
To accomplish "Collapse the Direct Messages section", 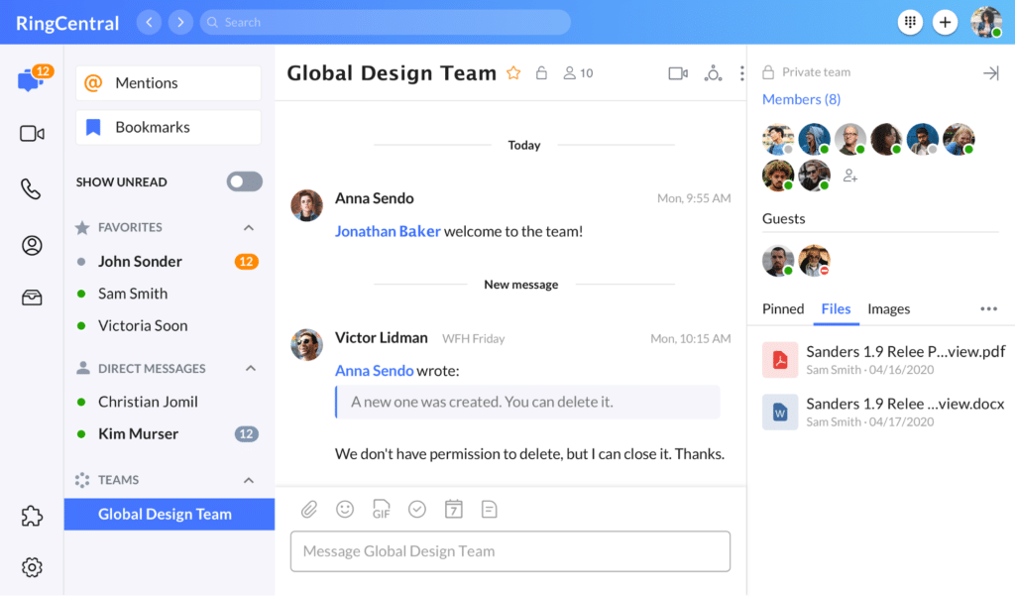I will pyautogui.click(x=250, y=369).
